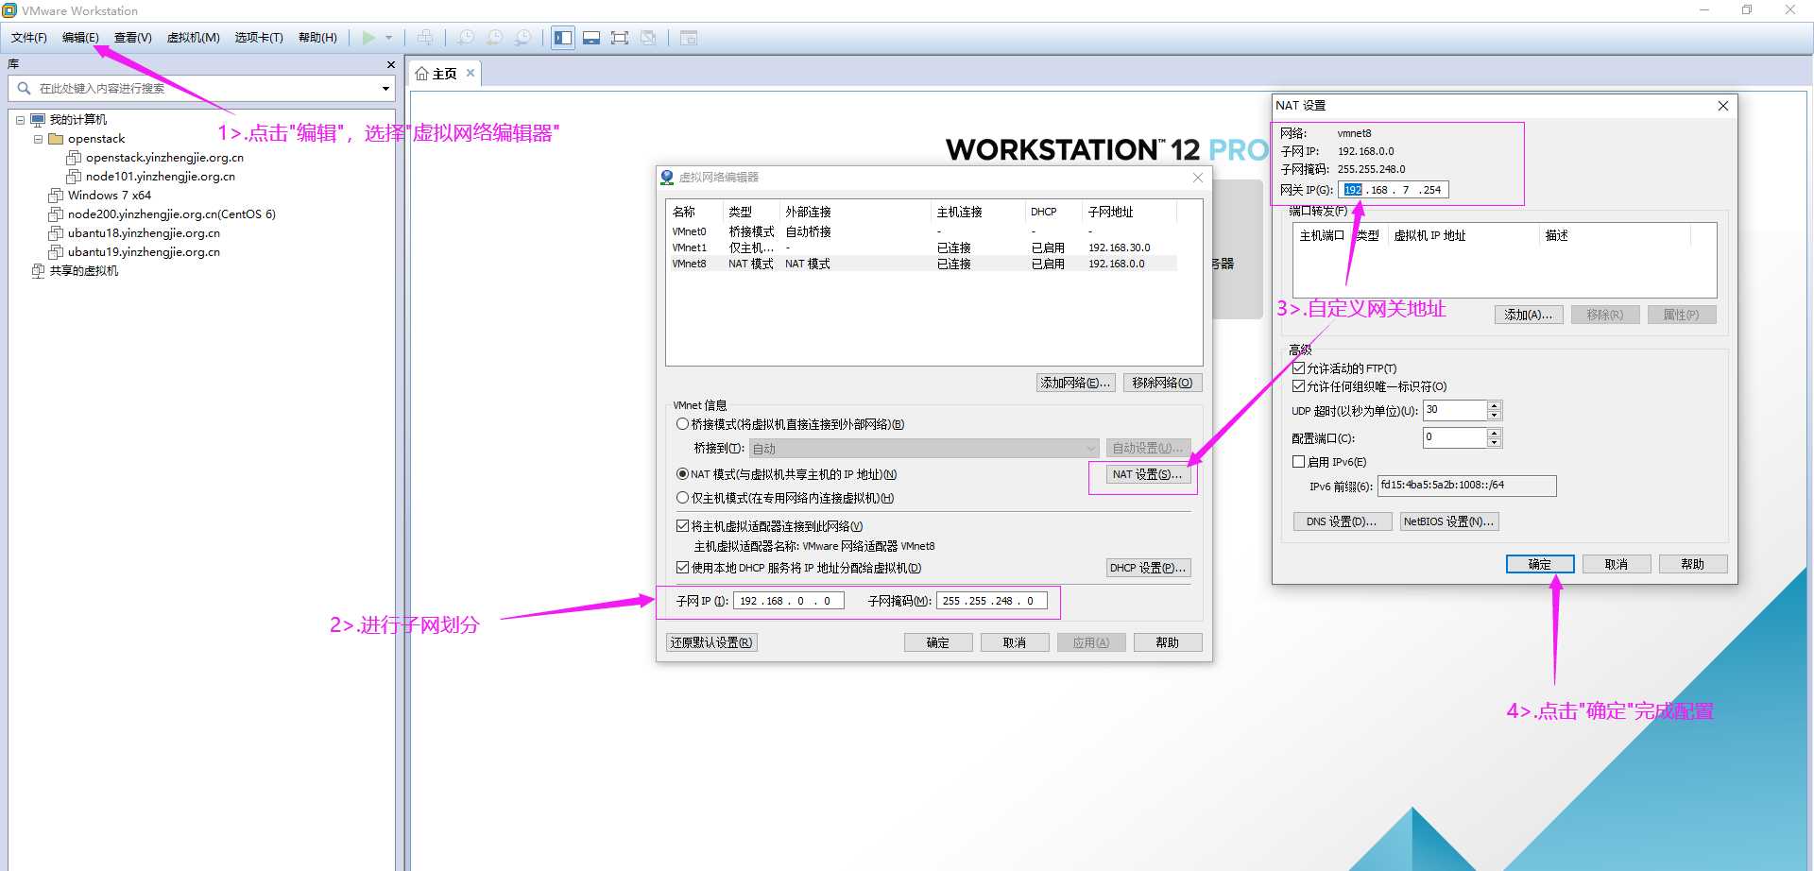The width and height of the screenshot is (1814, 871).
Task: Open the library search dropdown arrow
Action: click(x=385, y=89)
